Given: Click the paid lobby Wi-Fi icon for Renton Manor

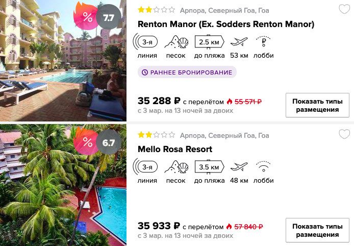Looking at the screenshot, I should (x=264, y=41).
